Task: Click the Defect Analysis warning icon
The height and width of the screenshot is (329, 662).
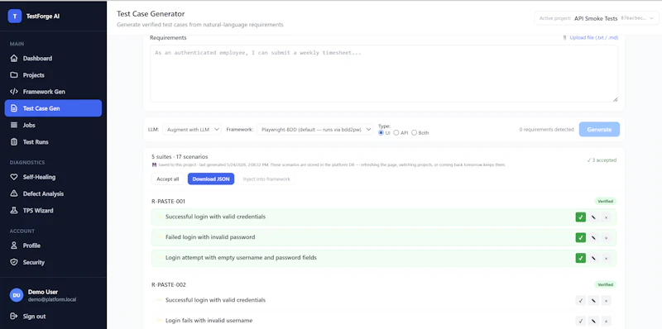Action: (x=14, y=193)
